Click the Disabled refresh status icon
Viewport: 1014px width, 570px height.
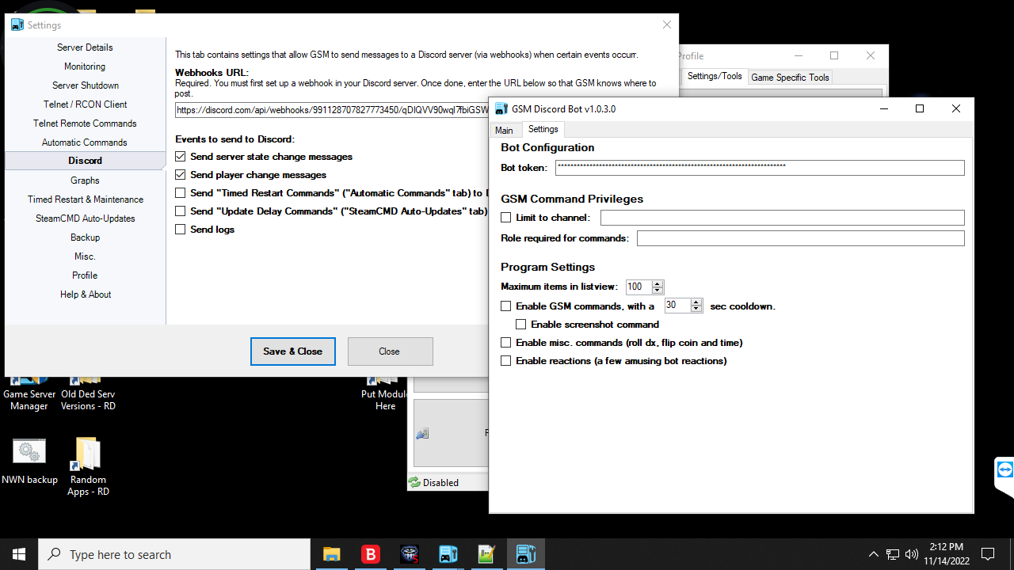click(x=414, y=482)
